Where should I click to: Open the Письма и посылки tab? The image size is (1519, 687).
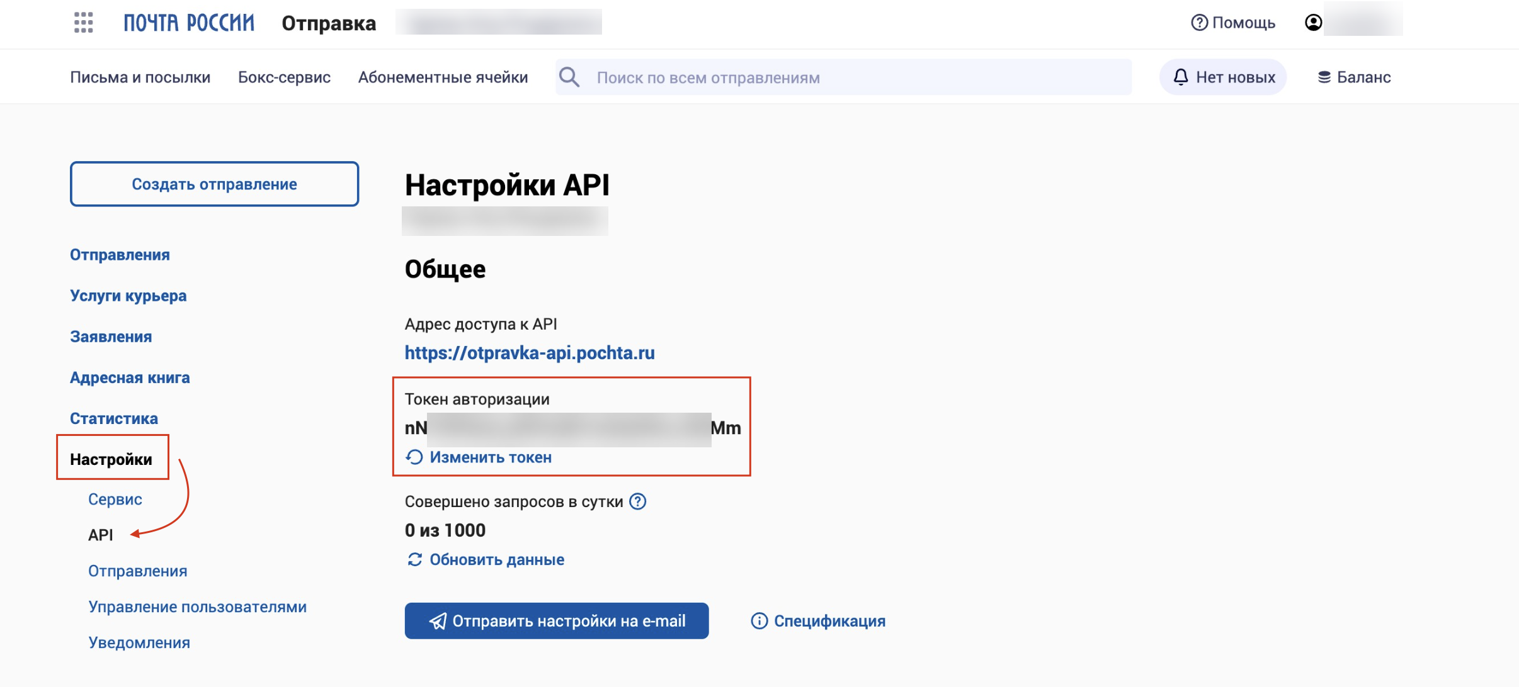pos(140,77)
